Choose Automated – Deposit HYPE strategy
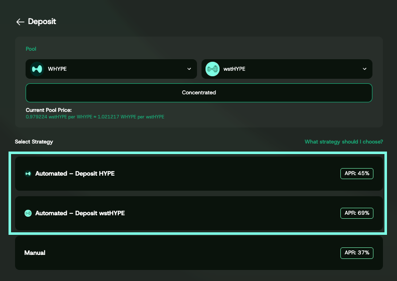Viewport: 397px width, 281px height. (x=199, y=174)
